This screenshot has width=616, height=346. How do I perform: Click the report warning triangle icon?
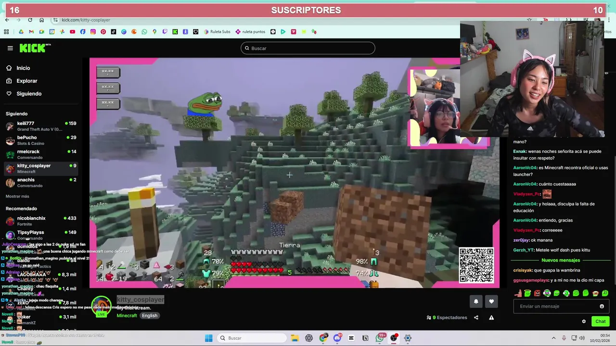tap(491, 318)
